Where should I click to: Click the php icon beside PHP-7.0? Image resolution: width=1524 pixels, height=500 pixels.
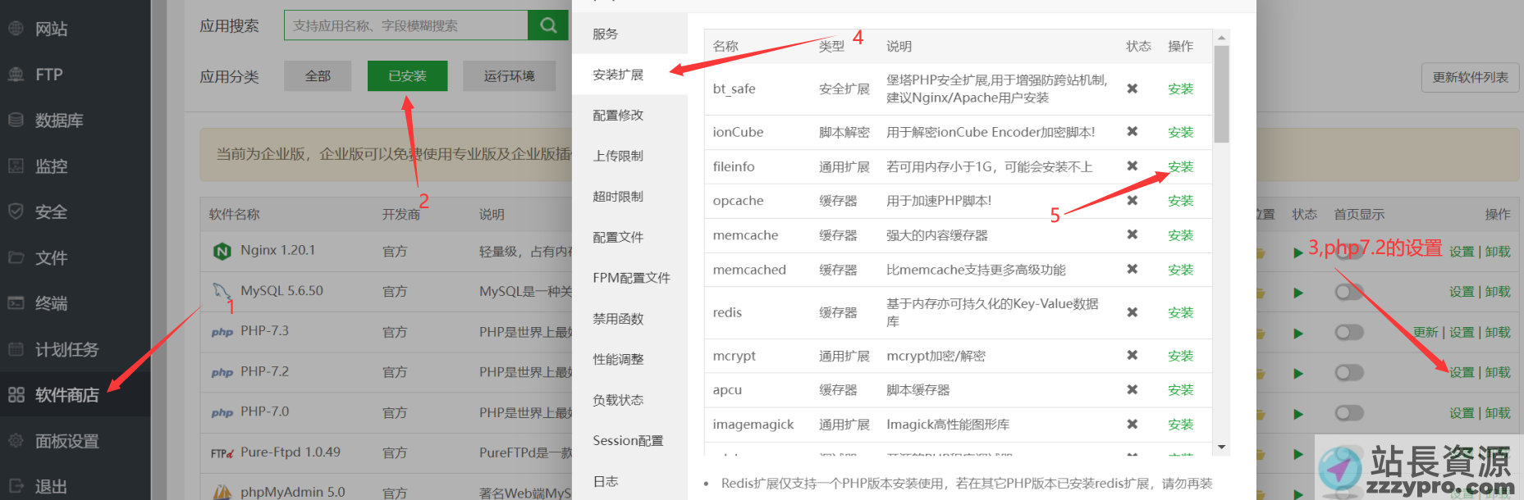coord(222,412)
